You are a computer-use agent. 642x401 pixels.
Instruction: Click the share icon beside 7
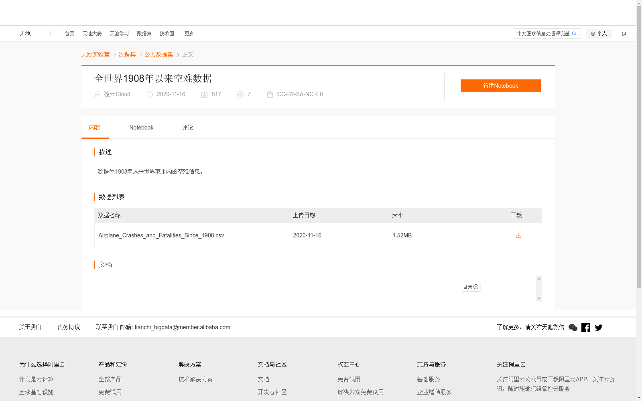(240, 95)
